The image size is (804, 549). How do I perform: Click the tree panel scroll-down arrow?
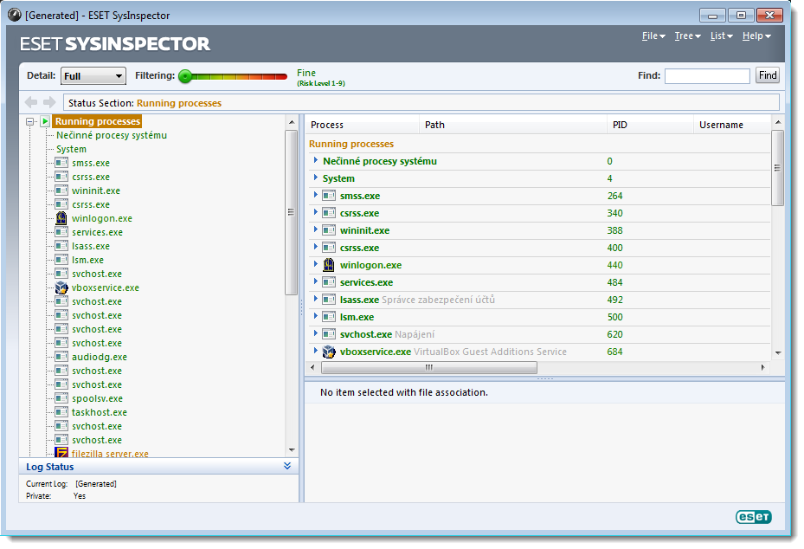coord(292,450)
